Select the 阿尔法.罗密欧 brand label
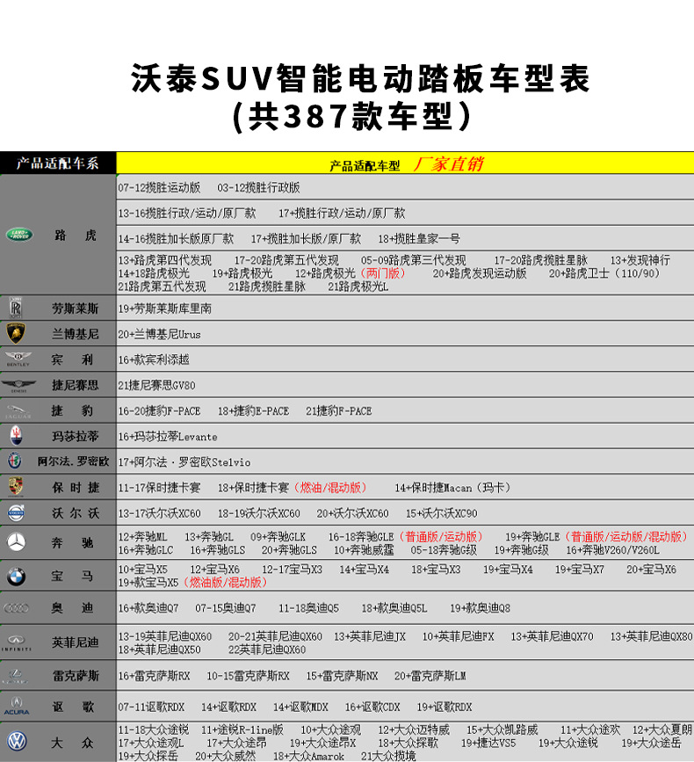694x762 pixels. click(x=73, y=461)
